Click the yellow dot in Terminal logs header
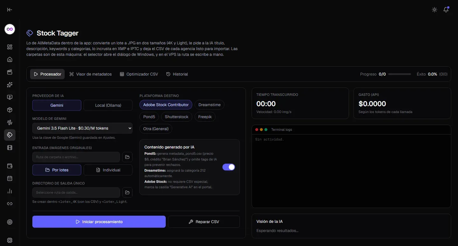The image size is (458, 246). [261, 130]
